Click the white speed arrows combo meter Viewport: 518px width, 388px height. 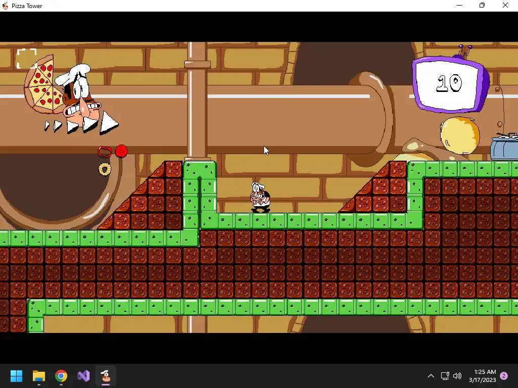click(81, 123)
